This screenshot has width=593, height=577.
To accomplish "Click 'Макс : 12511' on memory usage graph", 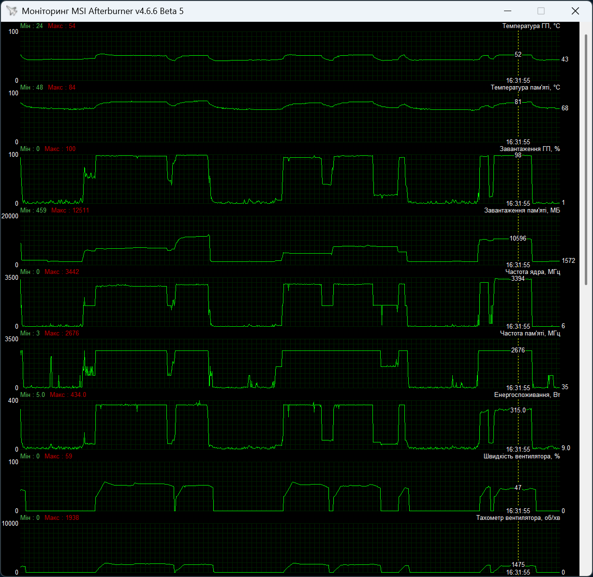I will [x=70, y=210].
